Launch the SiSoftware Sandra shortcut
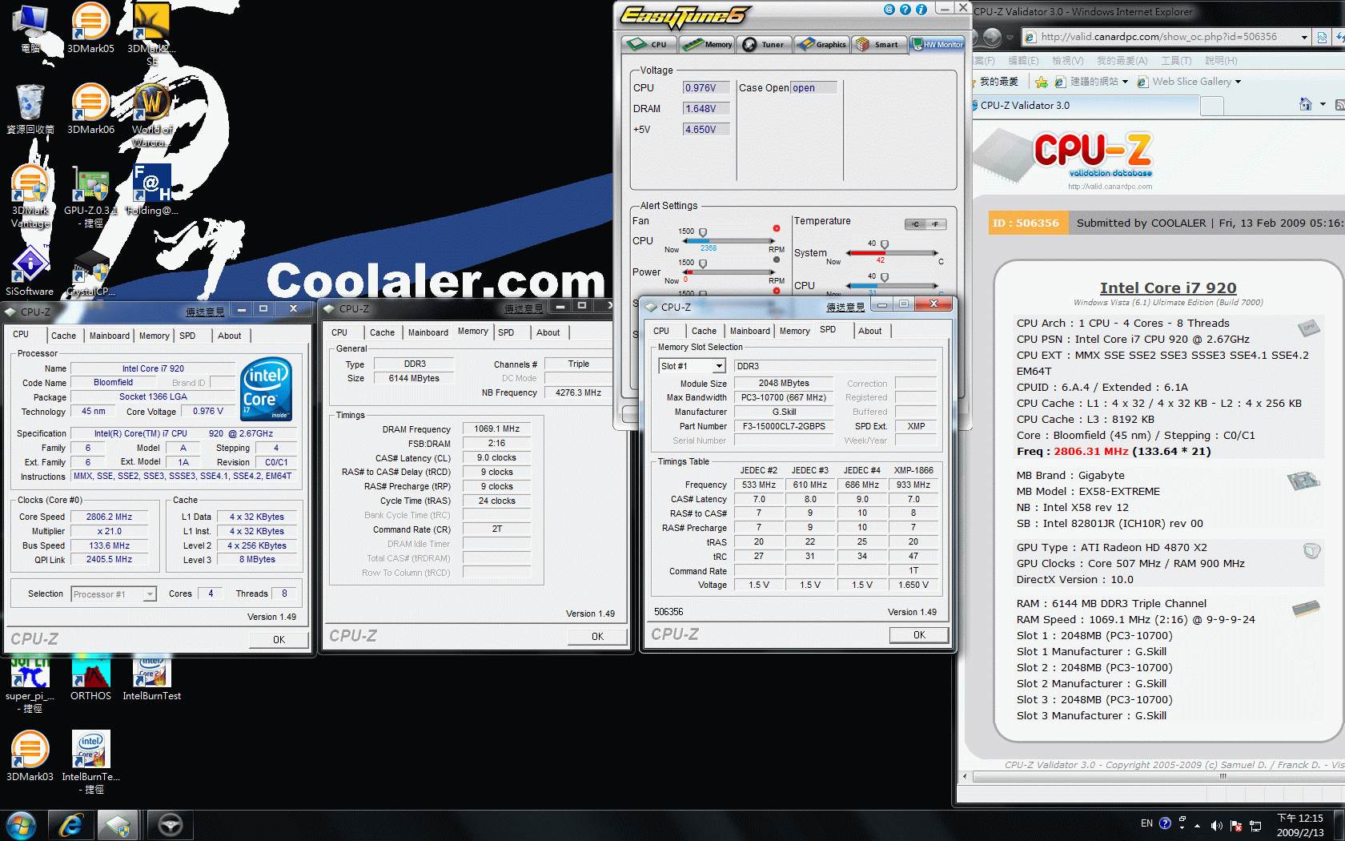Viewport: 1345px width, 841px height. click(x=30, y=271)
